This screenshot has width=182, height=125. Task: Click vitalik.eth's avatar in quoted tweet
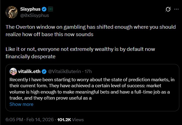[x=13, y=72]
